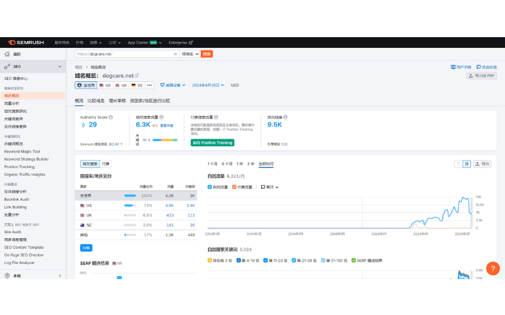Expand the 公司 top menu

(115, 42)
